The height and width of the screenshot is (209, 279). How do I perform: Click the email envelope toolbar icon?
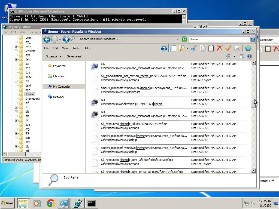click(x=237, y=48)
